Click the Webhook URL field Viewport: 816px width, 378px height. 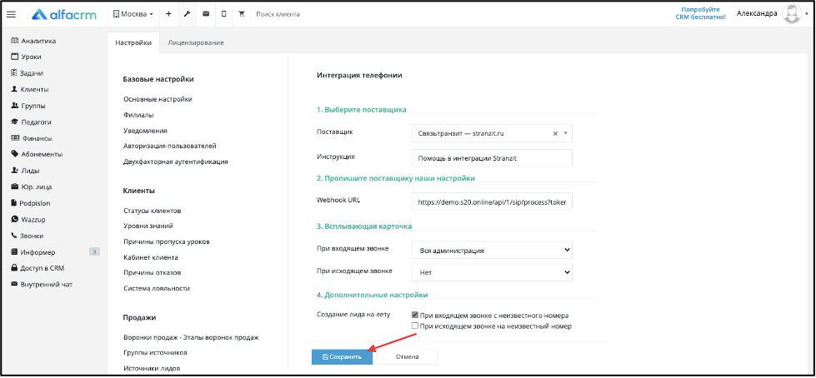tap(492, 201)
